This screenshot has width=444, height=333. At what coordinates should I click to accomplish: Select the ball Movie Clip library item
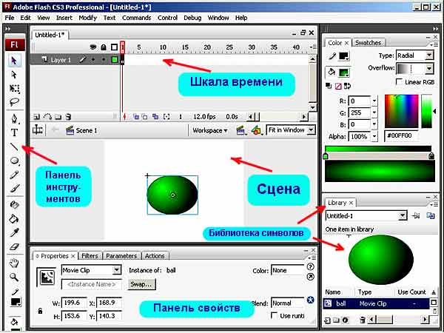377,303
